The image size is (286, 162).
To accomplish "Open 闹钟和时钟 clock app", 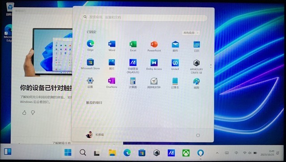I will click(154, 83).
